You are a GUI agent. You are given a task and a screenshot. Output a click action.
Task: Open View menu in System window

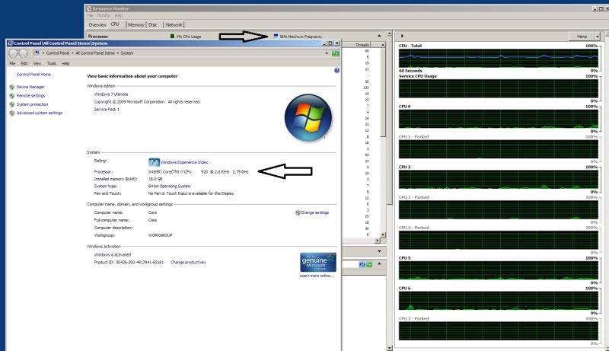click(37, 63)
